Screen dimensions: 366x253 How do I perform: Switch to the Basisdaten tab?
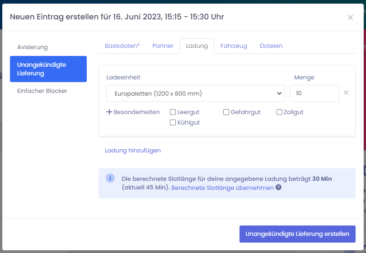(x=122, y=46)
